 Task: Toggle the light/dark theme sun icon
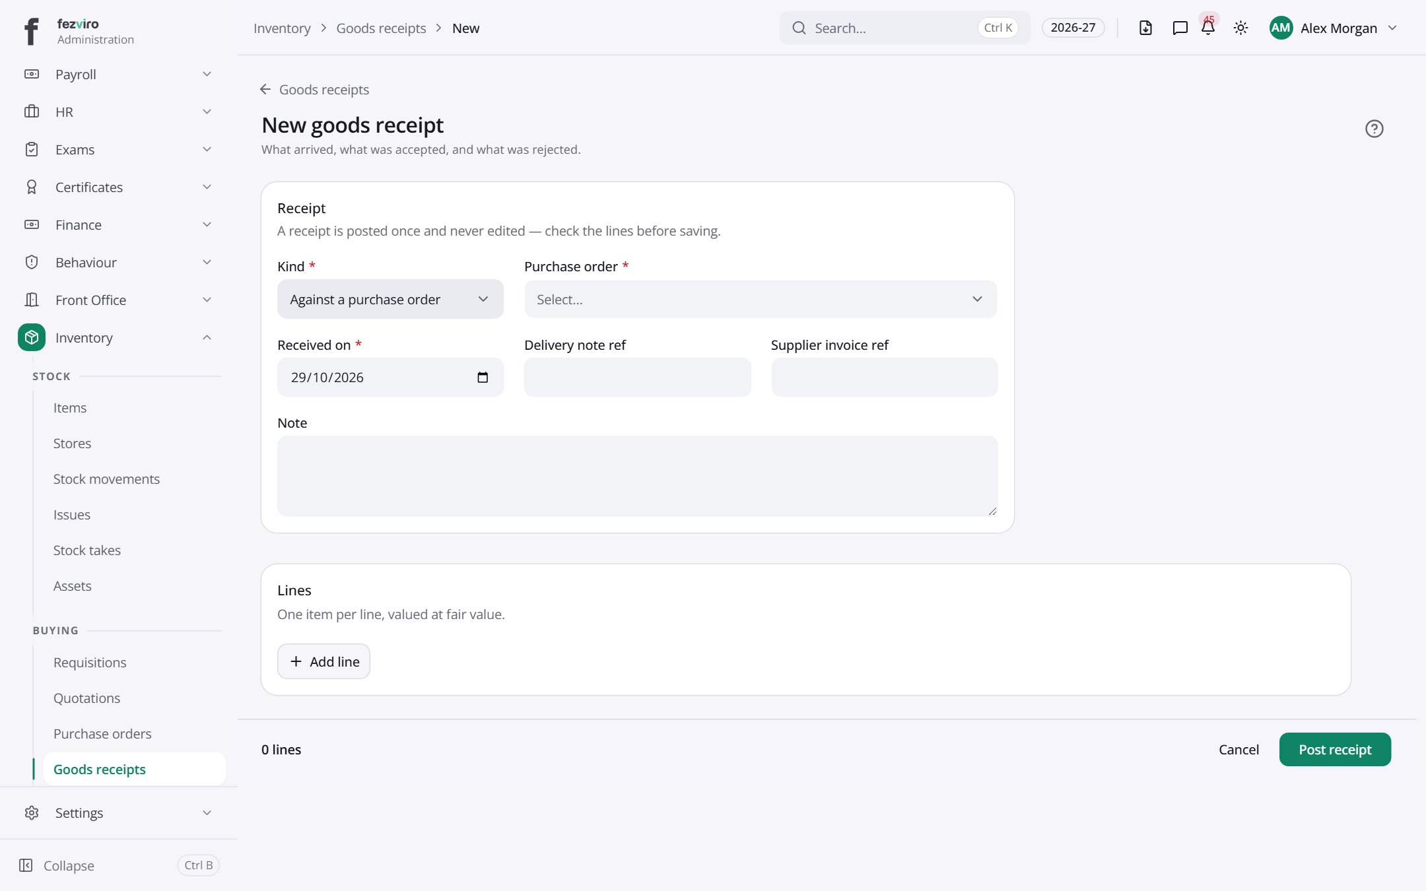[1240, 28]
